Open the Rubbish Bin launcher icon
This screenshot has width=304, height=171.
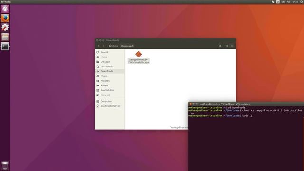click(5, 166)
